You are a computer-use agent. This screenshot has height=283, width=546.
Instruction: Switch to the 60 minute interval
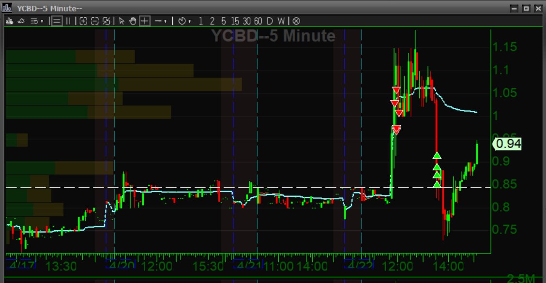[258, 21]
